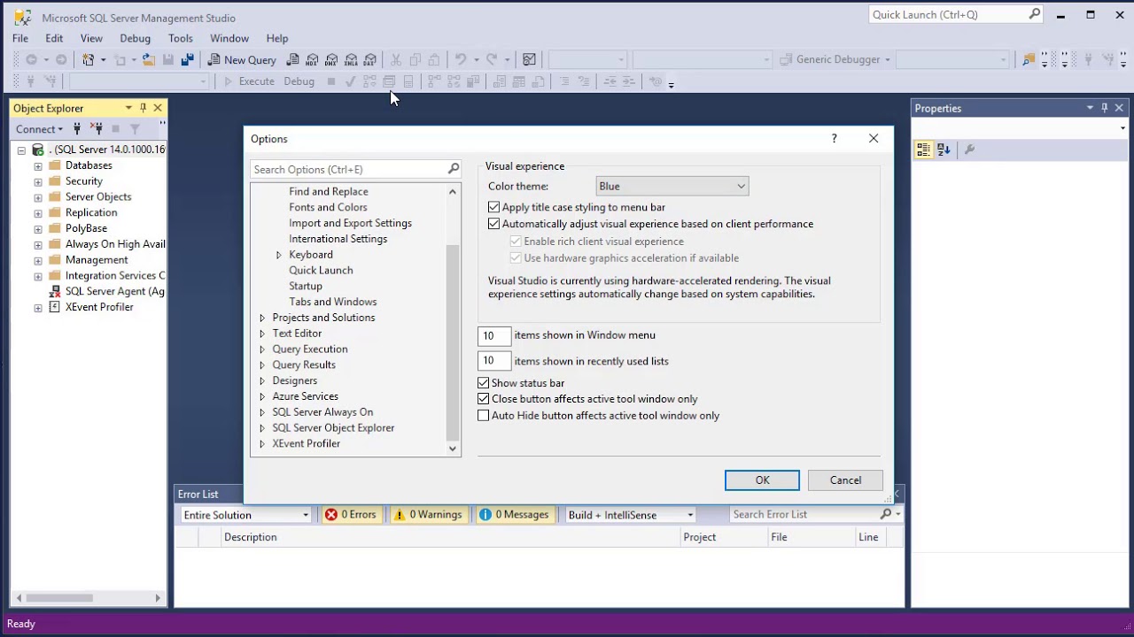Expand the Query Execution options node
Screen dimensions: 1134x637
pyautogui.click(x=262, y=349)
